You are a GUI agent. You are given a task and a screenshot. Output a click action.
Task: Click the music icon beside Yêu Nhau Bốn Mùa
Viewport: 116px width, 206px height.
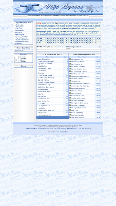70,100
